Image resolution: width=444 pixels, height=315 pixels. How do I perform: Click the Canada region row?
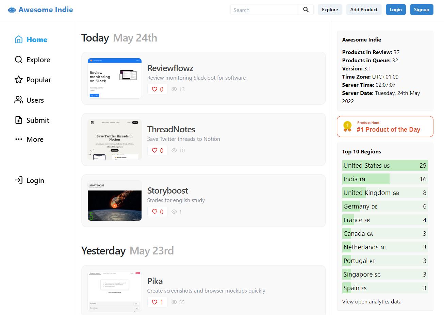(385, 233)
